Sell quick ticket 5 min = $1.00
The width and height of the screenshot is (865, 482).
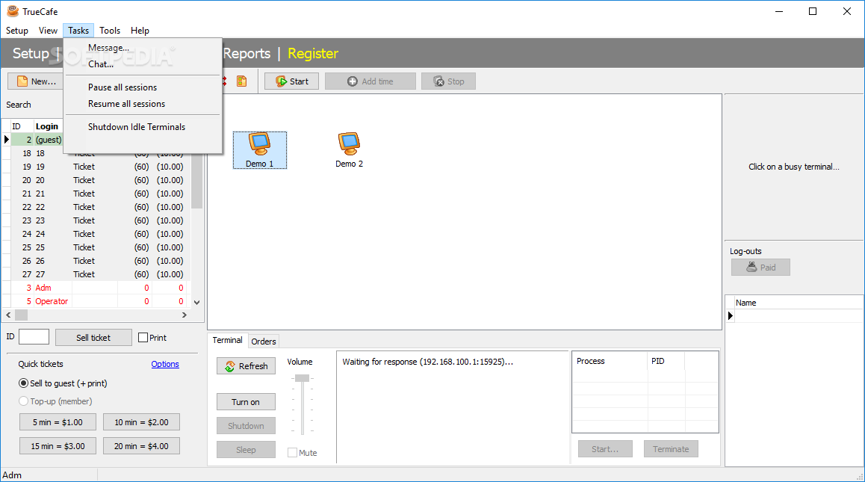[x=58, y=421]
